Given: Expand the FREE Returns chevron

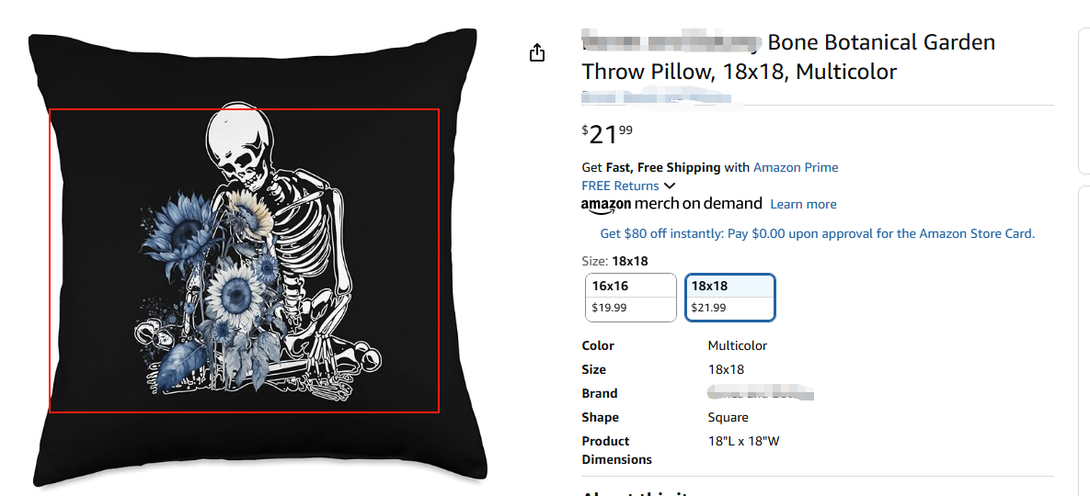Looking at the screenshot, I should point(670,186).
